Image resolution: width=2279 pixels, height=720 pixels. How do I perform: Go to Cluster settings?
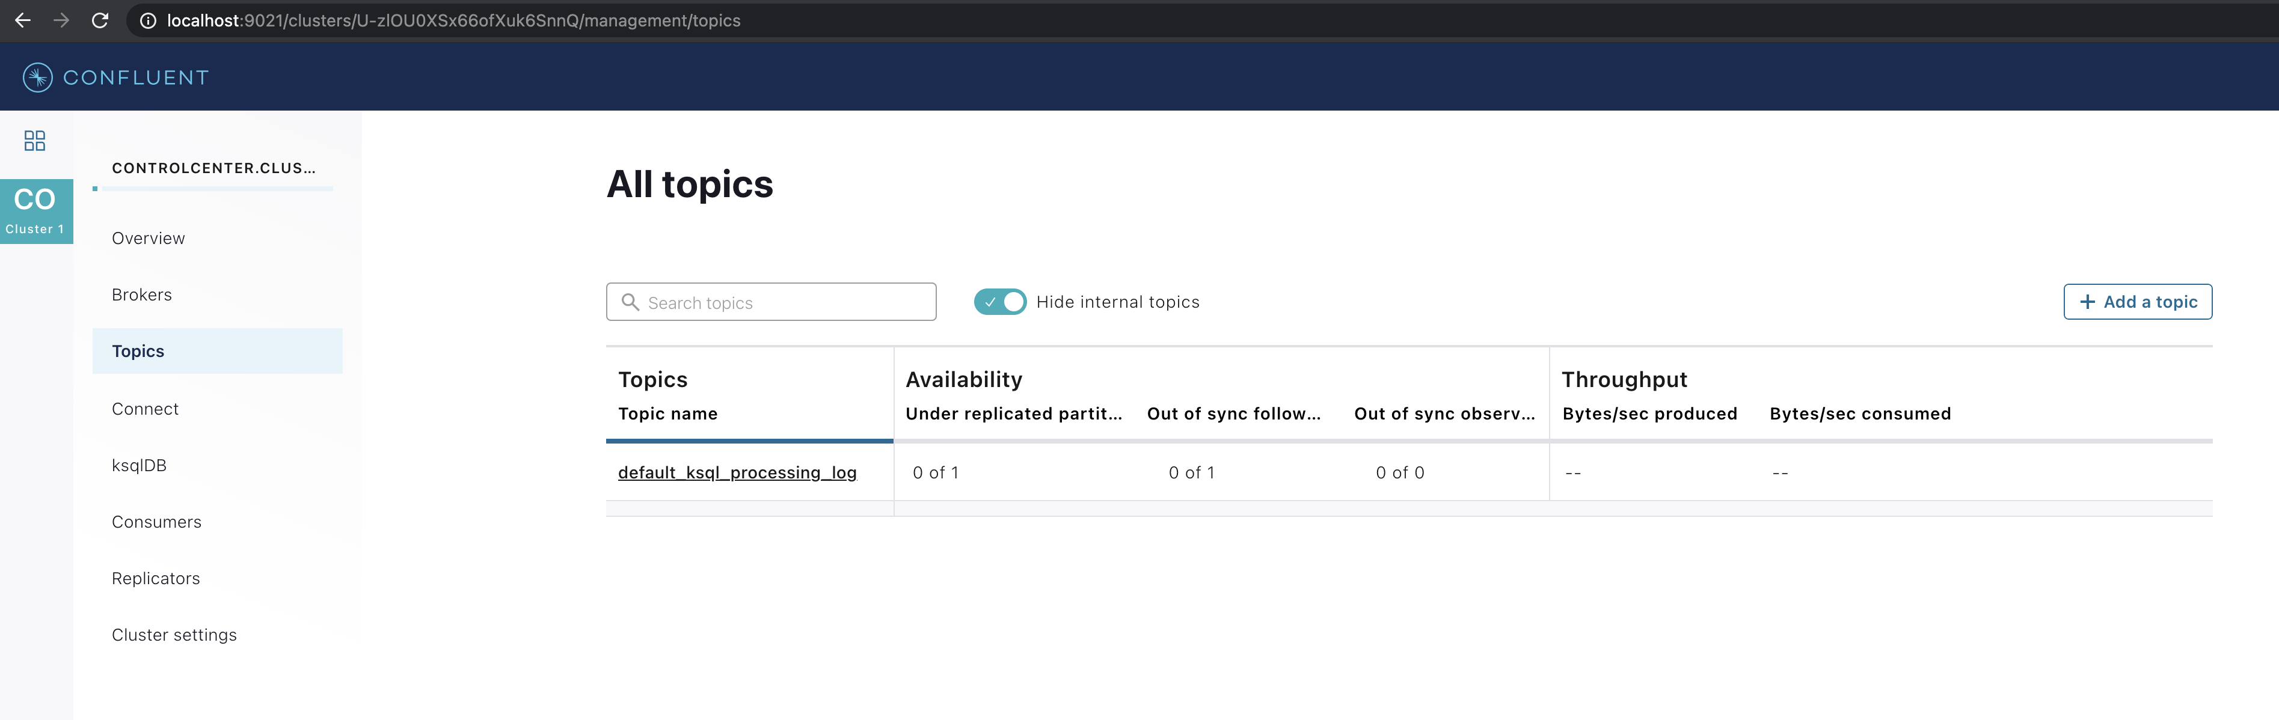click(x=174, y=635)
